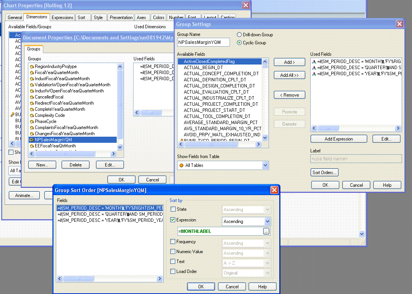Click the Add > button
This screenshot has height=294, width=412.
289,62
